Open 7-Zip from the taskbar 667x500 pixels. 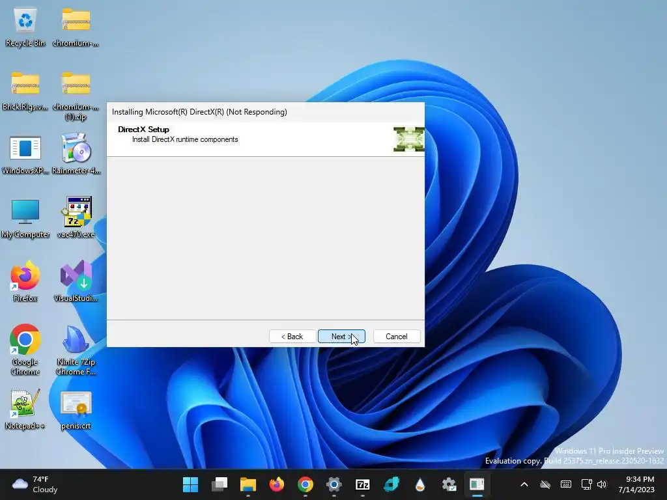pyautogui.click(x=362, y=484)
